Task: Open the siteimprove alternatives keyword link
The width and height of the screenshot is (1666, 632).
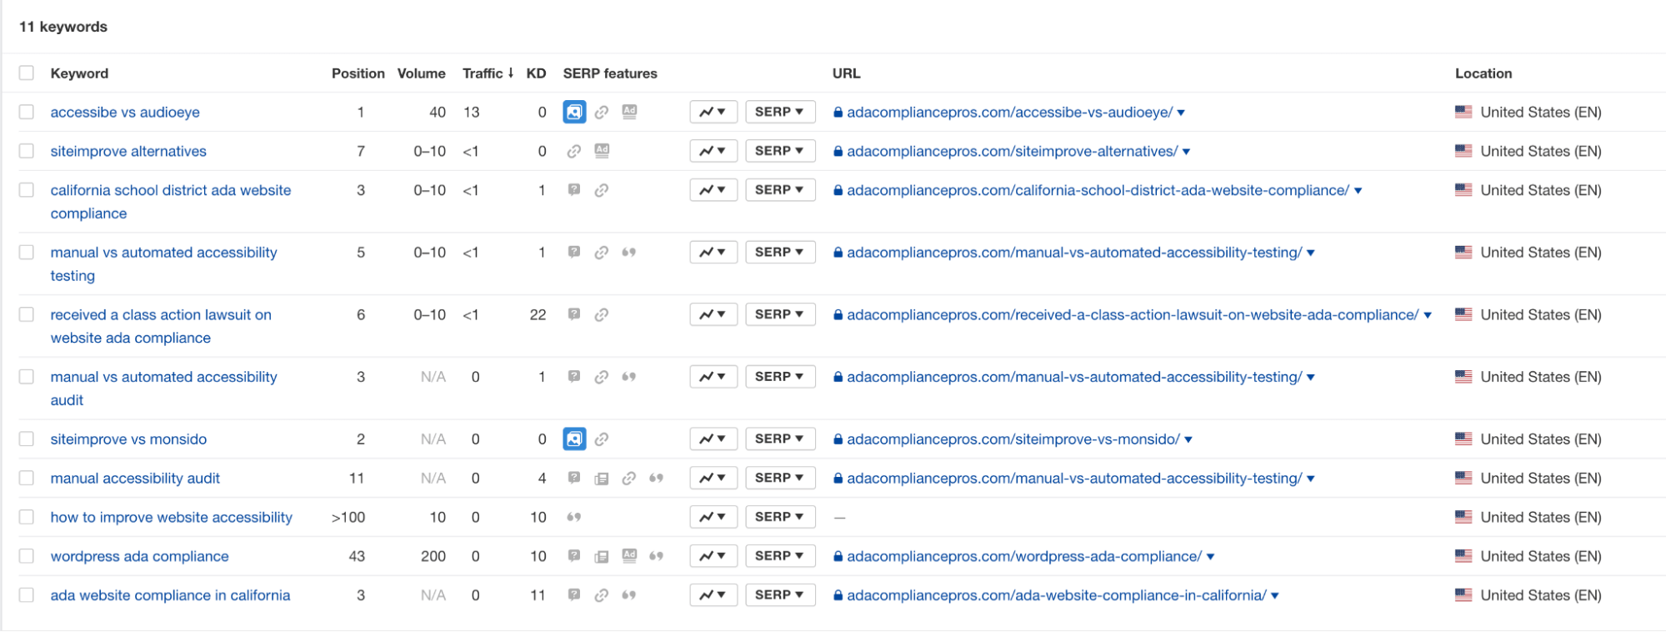Action: click(x=128, y=151)
